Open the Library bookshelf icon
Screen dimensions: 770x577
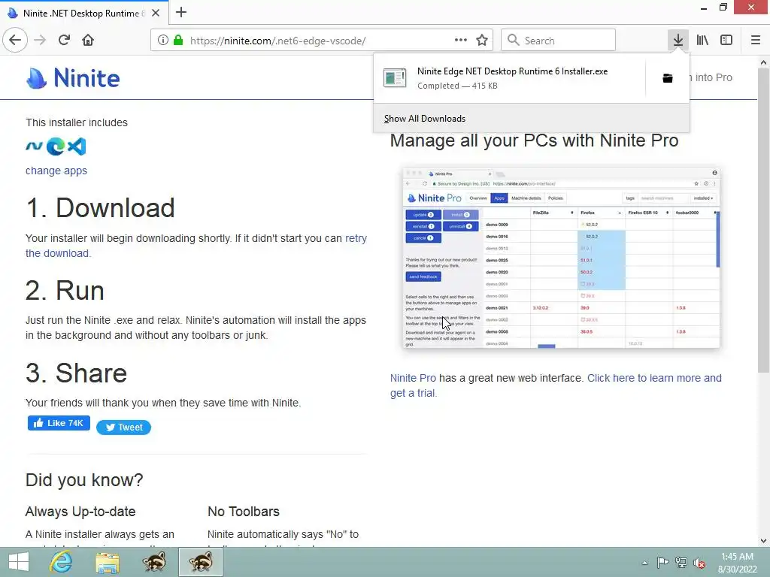coord(702,41)
